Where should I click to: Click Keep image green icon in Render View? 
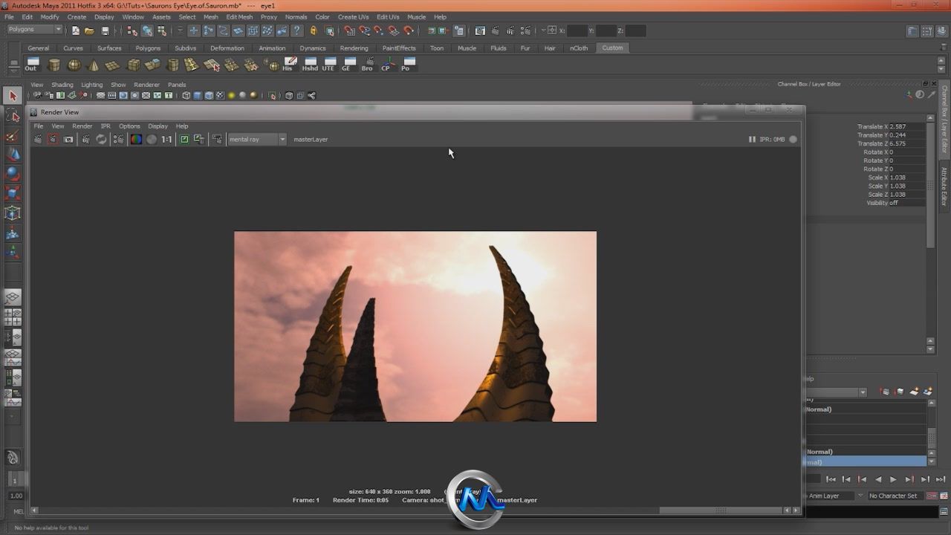pos(184,139)
